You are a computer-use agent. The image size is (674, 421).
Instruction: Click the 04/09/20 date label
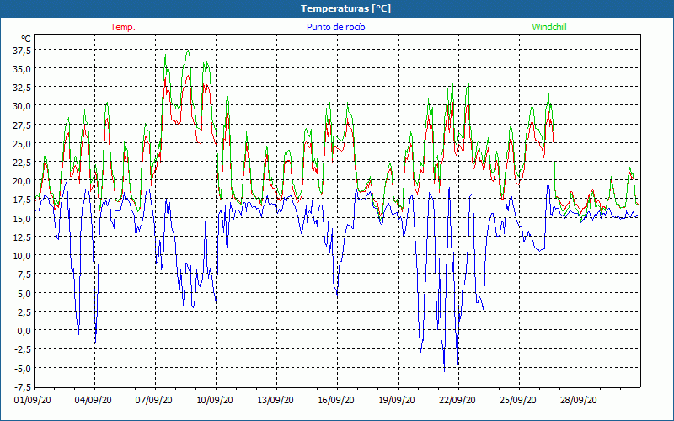tap(94, 400)
